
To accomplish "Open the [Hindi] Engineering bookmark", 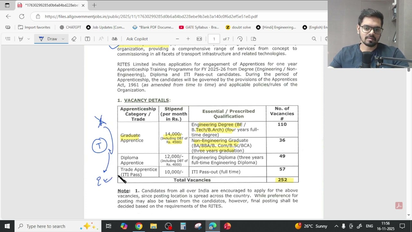I will pos(276,27).
